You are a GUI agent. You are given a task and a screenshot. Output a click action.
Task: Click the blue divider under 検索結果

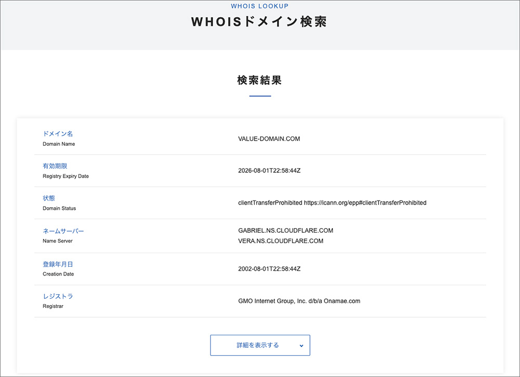click(260, 95)
